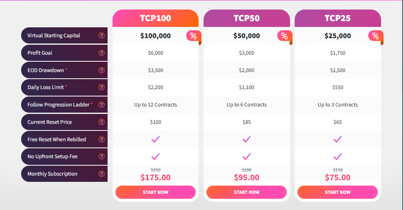Click the $175.00 monthly price for TCP100
The height and width of the screenshot is (210, 403).
point(156,178)
